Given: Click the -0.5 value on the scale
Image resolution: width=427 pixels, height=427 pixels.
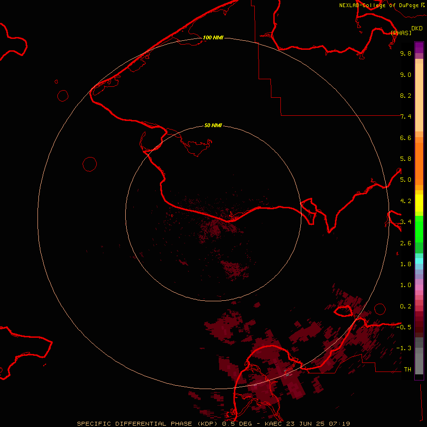Looking at the screenshot, I should tap(404, 327).
